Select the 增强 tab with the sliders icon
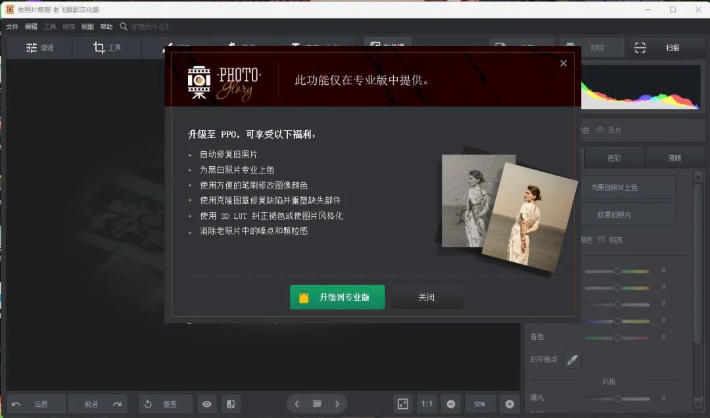Viewport: 710px width, 418px height. pos(40,47)
